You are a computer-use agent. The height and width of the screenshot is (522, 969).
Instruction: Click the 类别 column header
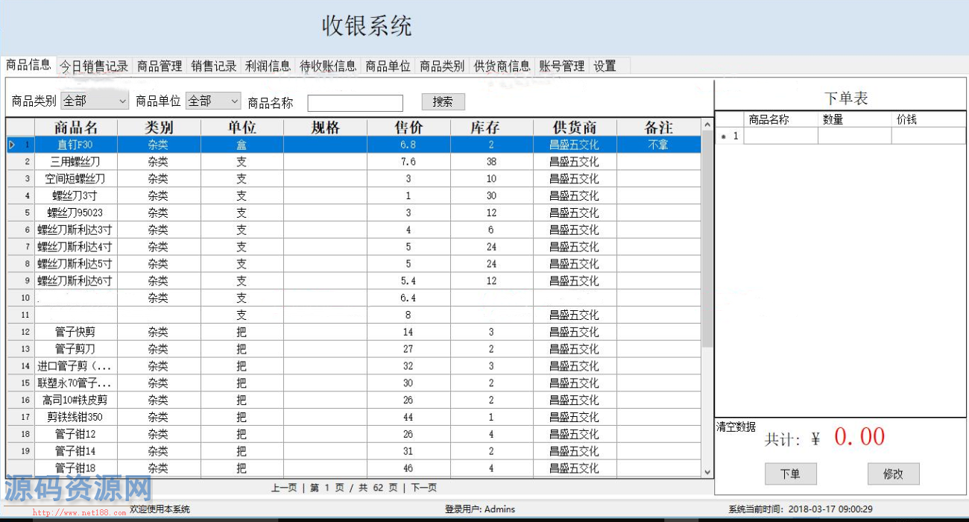(x=159, y=128)
